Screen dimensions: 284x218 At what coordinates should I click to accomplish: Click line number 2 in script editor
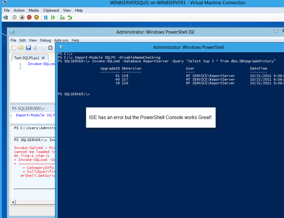20,68
